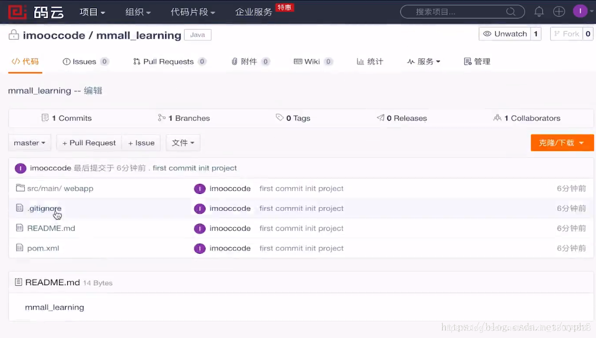Click the README.md preview header icon
The height and width of the screenshot is (338, 596).
(18, 282)
